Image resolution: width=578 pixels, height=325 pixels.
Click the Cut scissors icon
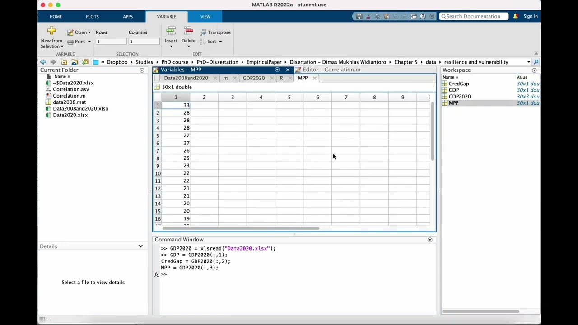368,16
